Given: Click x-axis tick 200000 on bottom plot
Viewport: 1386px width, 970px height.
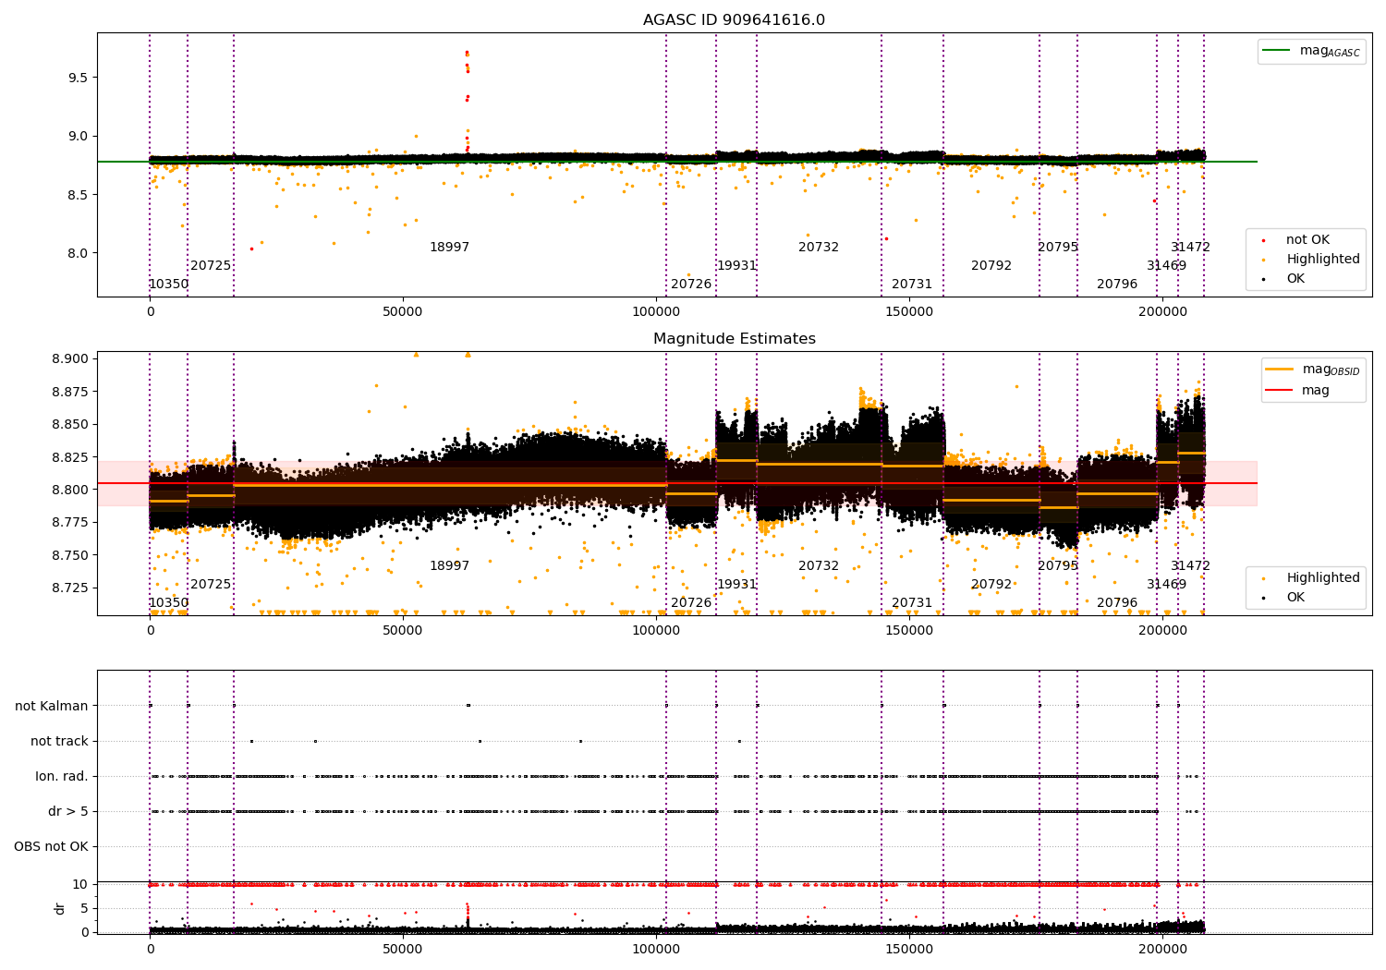Looking at the screenshot, I should point(1162,950).
